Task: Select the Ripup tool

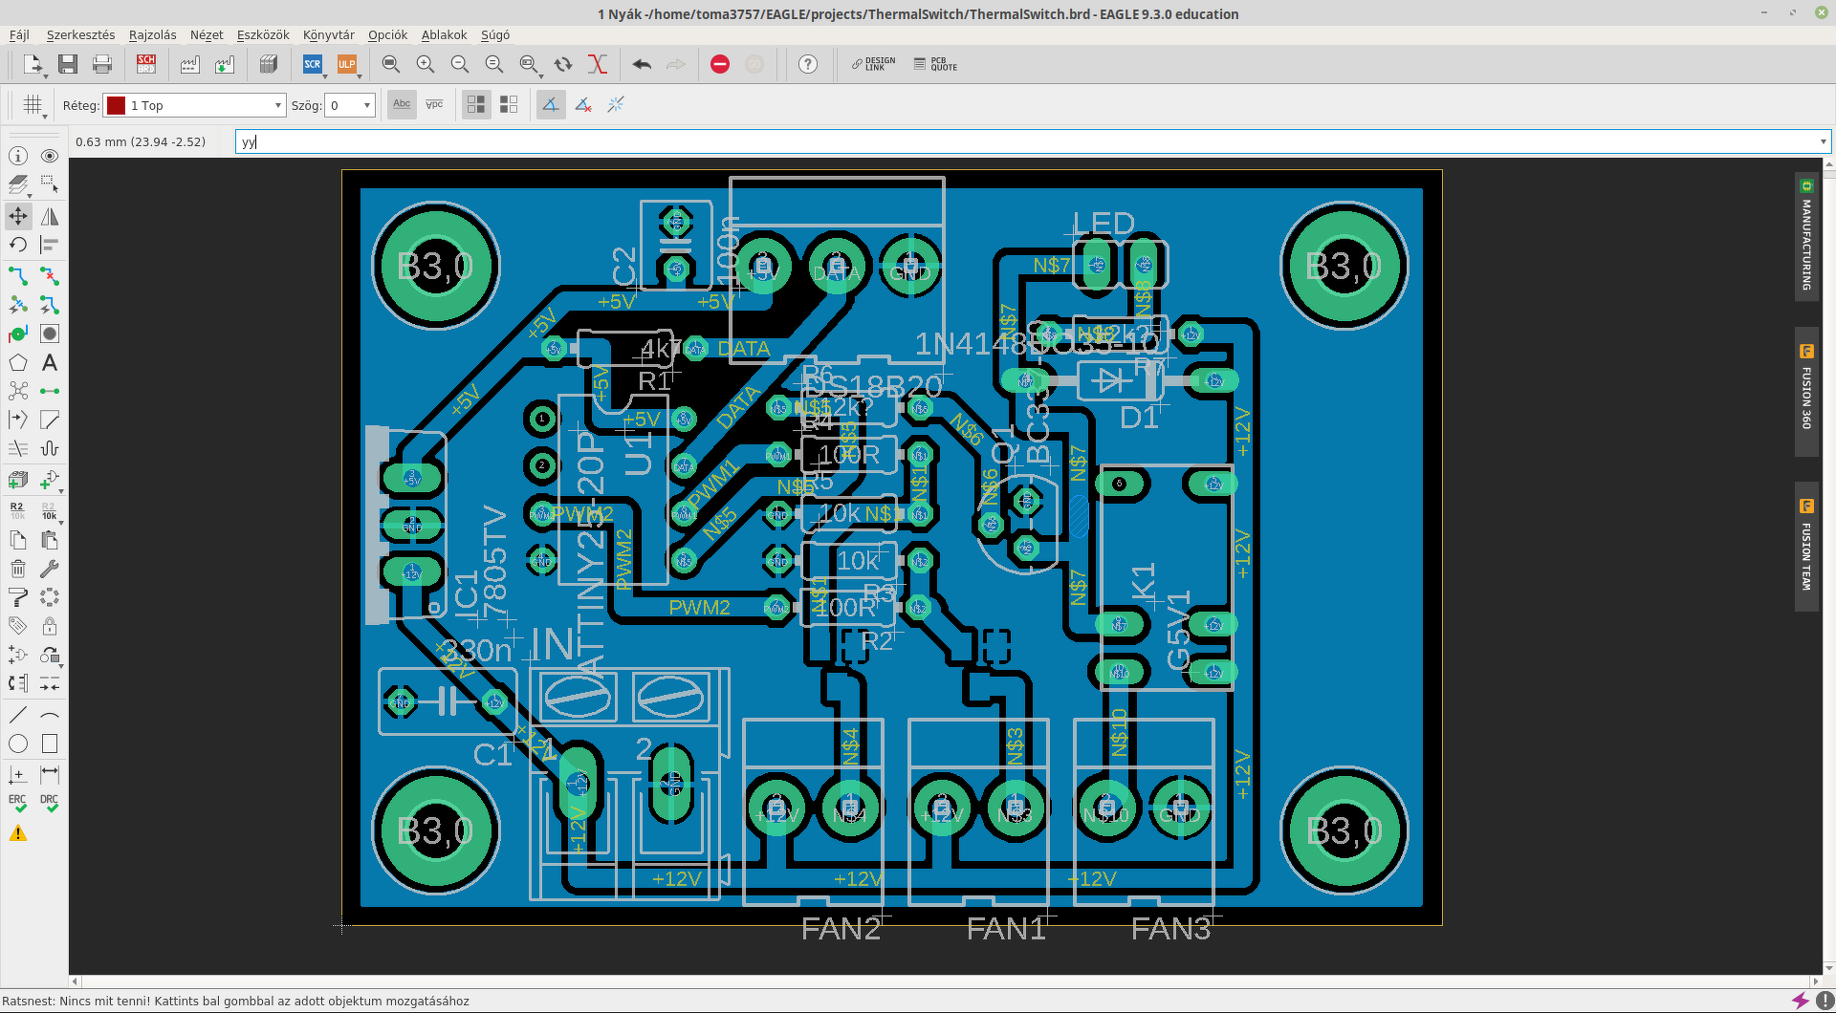Action: click(50, 276)
